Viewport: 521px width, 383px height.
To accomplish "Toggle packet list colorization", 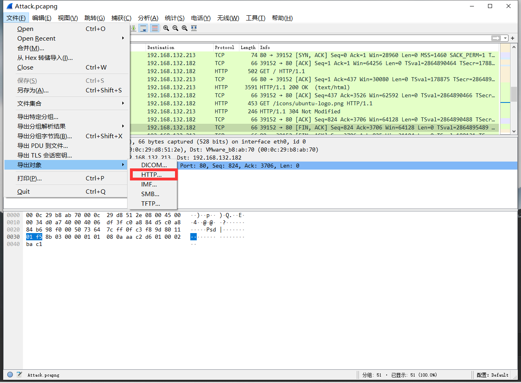I will (x=154, y=28).
